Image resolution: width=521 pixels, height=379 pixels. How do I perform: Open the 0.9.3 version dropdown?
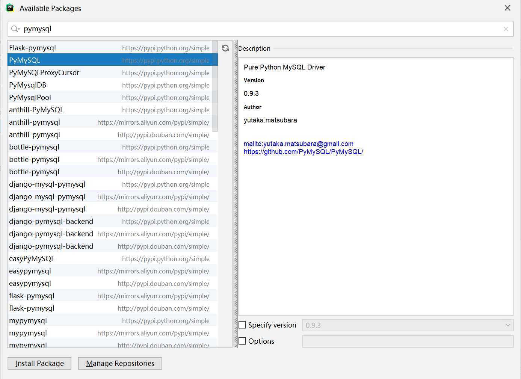point(408,325)
